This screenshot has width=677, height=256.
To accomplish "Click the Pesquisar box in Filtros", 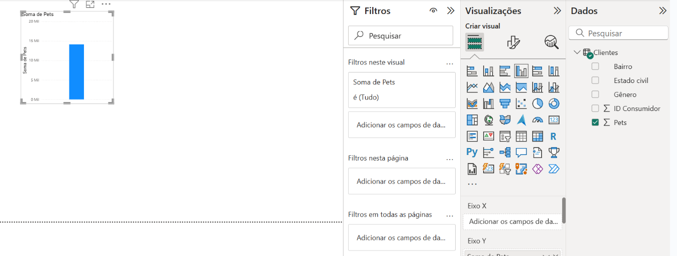I will 401,35.
